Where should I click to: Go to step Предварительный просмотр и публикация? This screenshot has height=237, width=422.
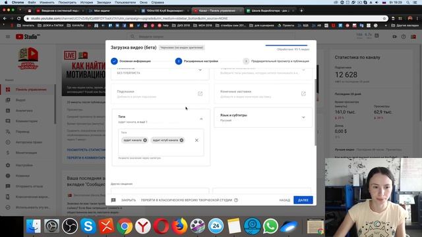276,61
